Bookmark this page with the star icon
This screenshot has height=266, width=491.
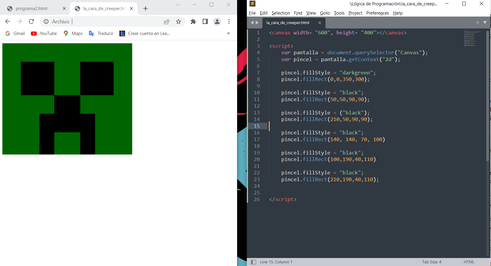(x=179, y=21)
